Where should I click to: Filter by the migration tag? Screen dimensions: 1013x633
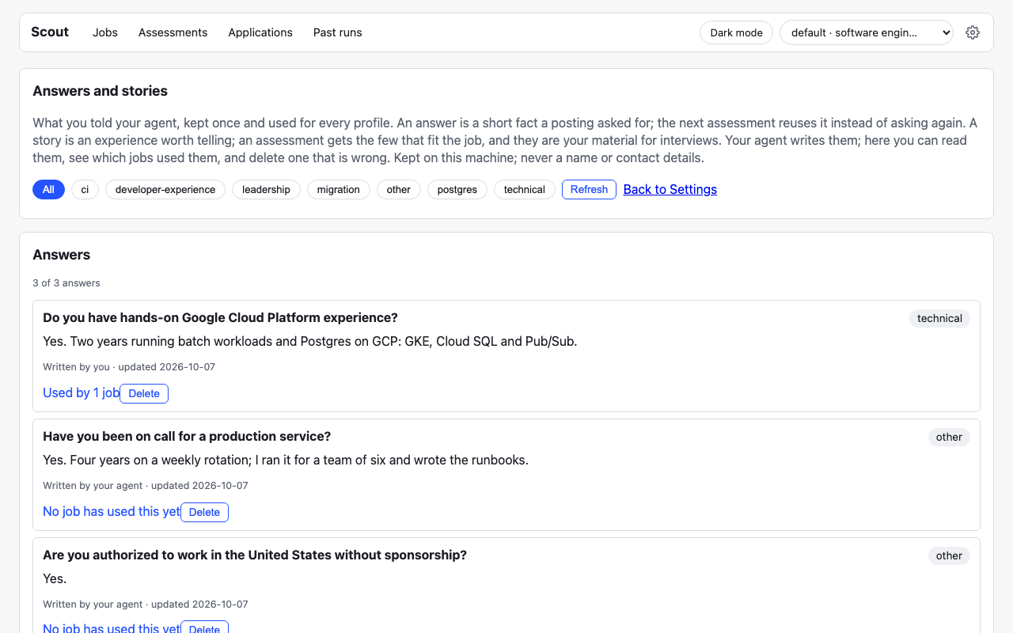338,190
